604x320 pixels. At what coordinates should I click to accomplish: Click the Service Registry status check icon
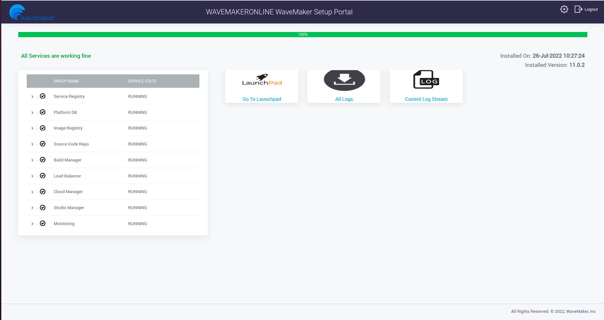click(43, 96)
